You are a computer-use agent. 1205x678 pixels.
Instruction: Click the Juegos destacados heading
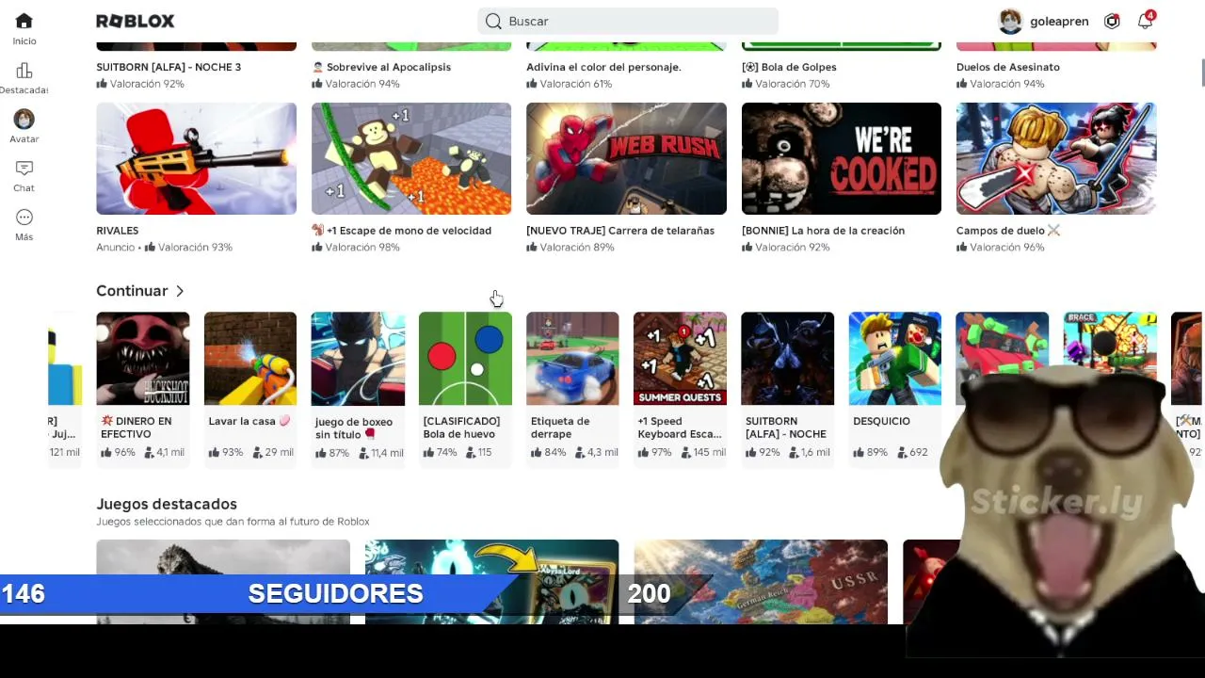[x=167, y=504]
